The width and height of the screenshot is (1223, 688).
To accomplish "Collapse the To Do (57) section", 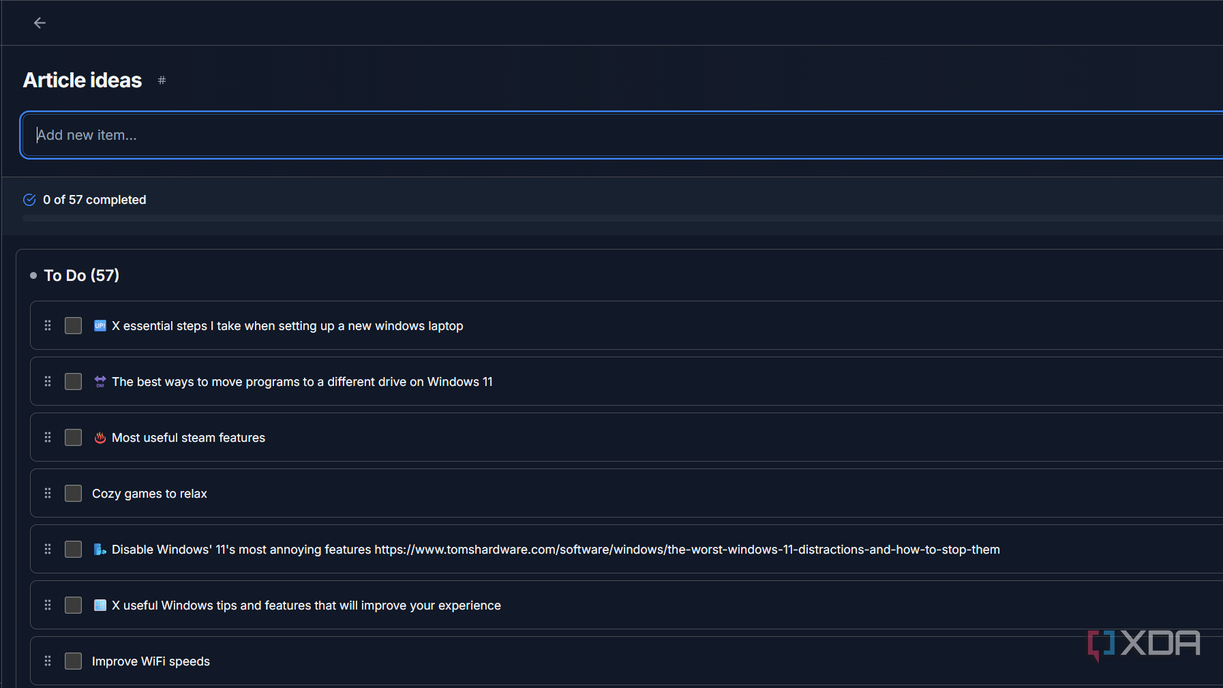I will click(x=75, y=275).
